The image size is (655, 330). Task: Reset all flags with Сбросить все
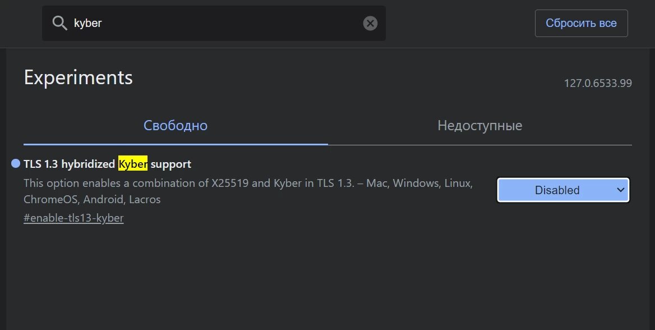[x=581, y=23]
